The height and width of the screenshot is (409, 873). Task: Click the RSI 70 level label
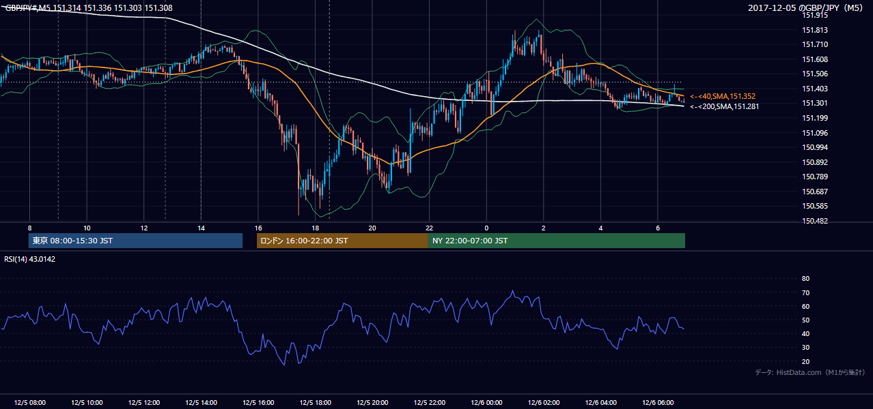tap(805, 292)
